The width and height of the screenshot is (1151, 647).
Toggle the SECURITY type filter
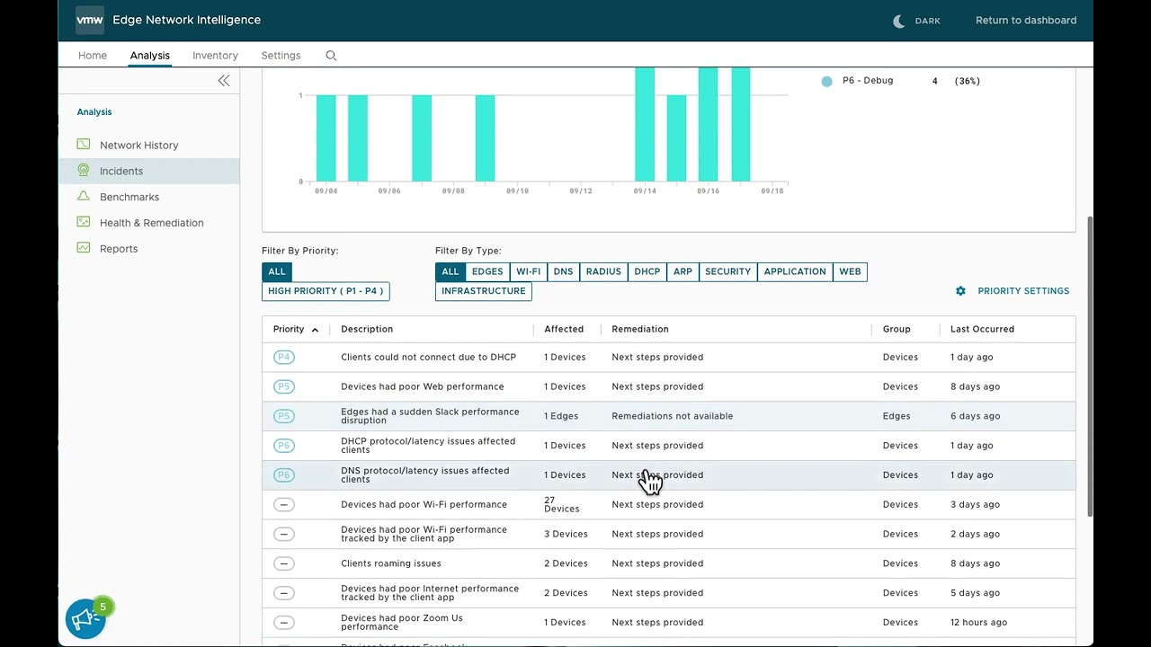(x=727, y=271)
